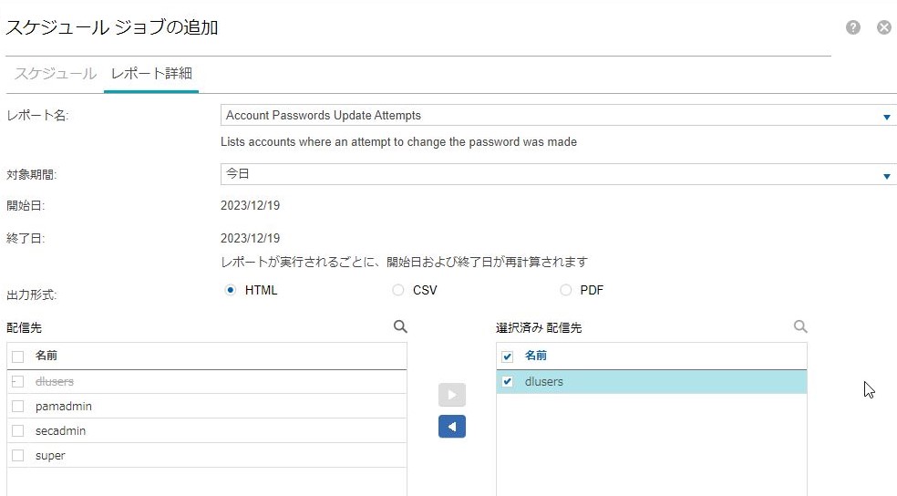Click the dlusers row in selected list
Image resolution: width=897 pixels, height=496 pixels.
point(656,381)
